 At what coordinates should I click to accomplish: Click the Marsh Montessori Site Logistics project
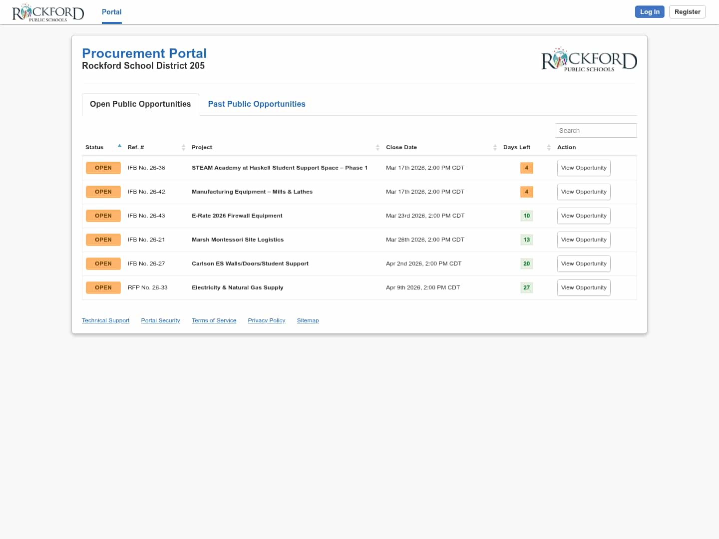click(x=238, y=240)
